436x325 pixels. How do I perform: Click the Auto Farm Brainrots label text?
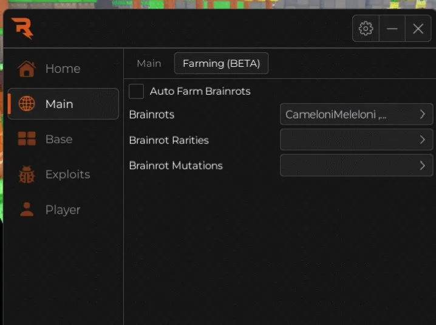point(200,91)
